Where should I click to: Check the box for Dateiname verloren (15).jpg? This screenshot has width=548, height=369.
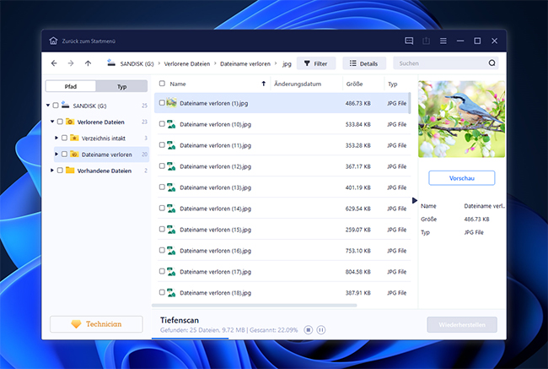point(162,229)
